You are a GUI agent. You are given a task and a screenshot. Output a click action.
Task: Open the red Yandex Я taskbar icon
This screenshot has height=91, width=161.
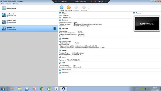tap(34, 89)
